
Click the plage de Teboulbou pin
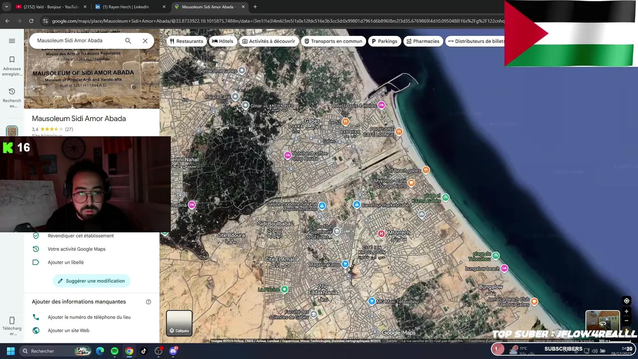(496, 255)
